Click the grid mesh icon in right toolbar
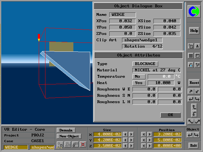 tap(191, 56)
